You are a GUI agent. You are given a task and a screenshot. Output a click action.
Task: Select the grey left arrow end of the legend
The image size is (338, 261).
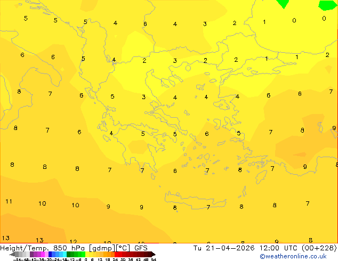tap(12, 254)
